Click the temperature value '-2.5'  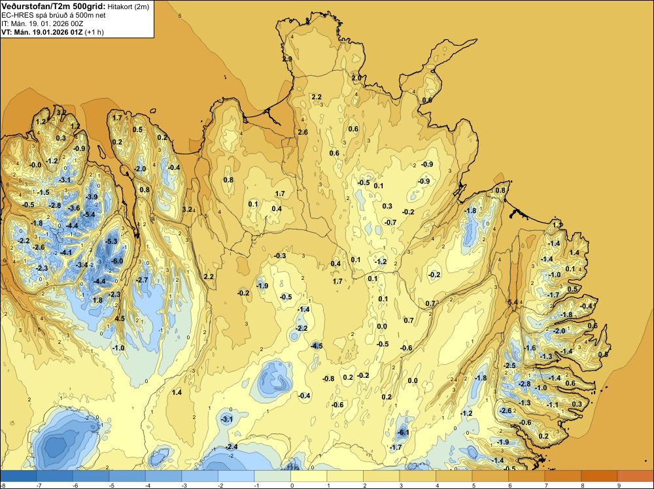(x=509, y=365)
